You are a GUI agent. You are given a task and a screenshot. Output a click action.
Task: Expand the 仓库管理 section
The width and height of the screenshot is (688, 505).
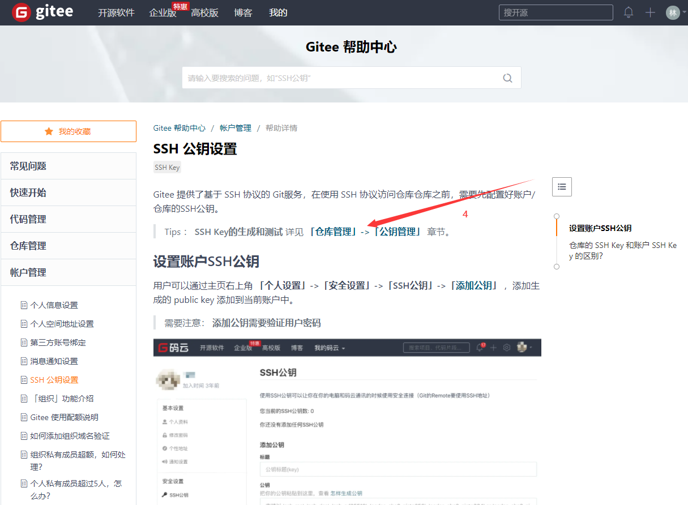coord(69,246)
